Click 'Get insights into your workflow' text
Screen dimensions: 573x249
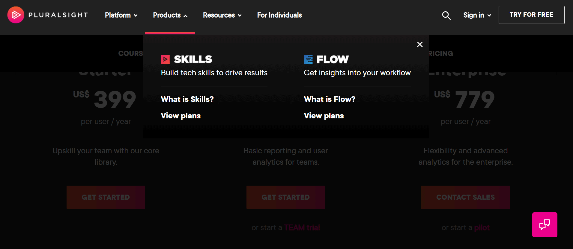click(x=357, y=73)
